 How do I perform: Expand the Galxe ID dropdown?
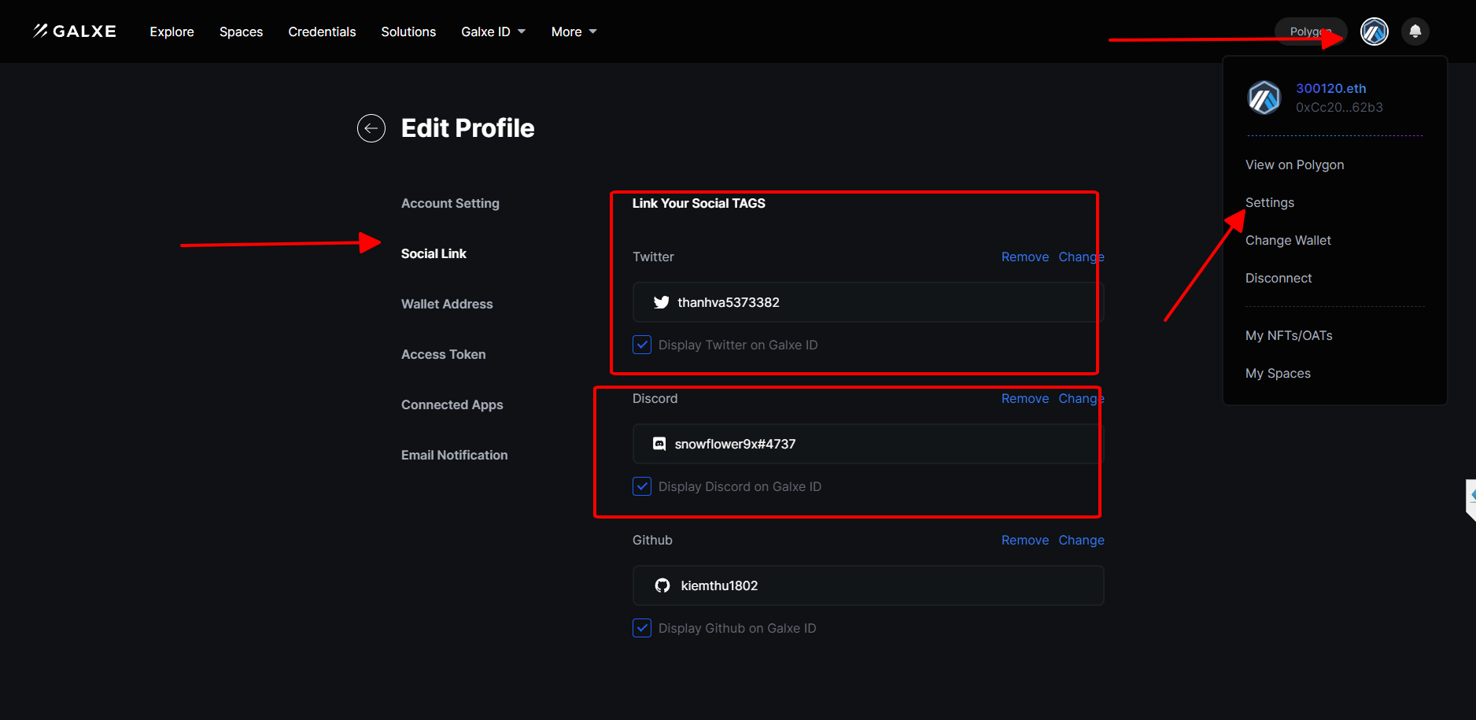(493, 31)
